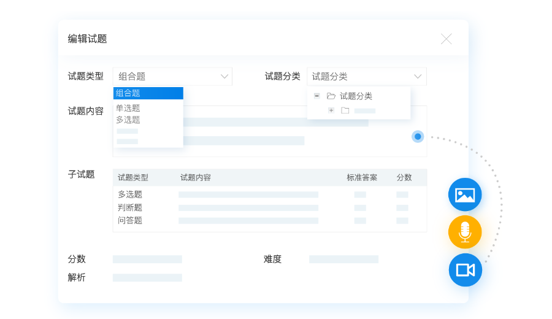
Task: Open the 试题类型 dropdown arrow
Action: coord(224,77)
